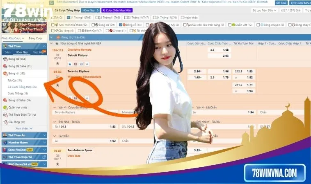Click the search magnifier icon in the top bar
Image resolution: width=311 pixels, height=184 pixels.
(x=51, y=3)
